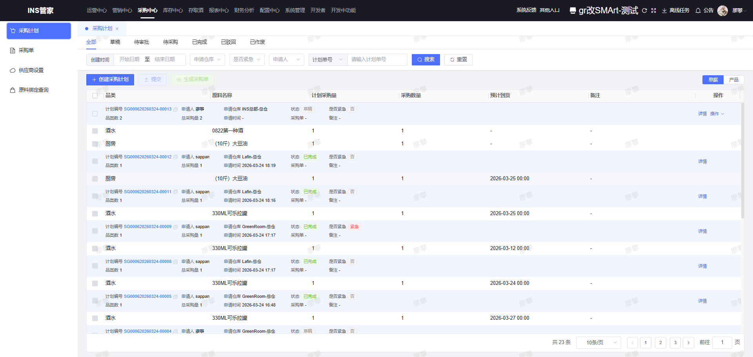The width and height of the screenshot is (753, 357).
Task: Expand the 申请仓库 filter dropdown
Action: tap(207, 60)
